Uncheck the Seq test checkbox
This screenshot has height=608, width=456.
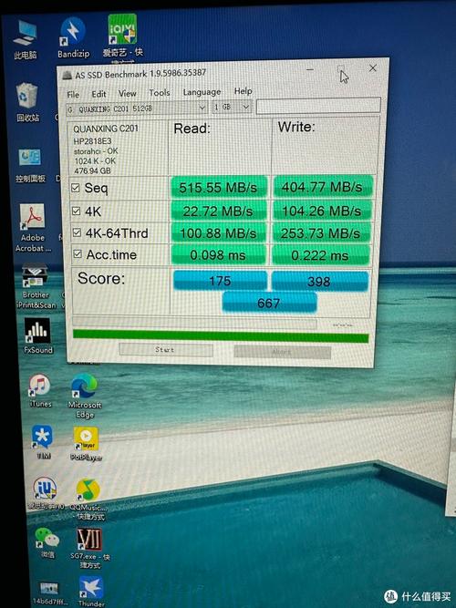76,188
